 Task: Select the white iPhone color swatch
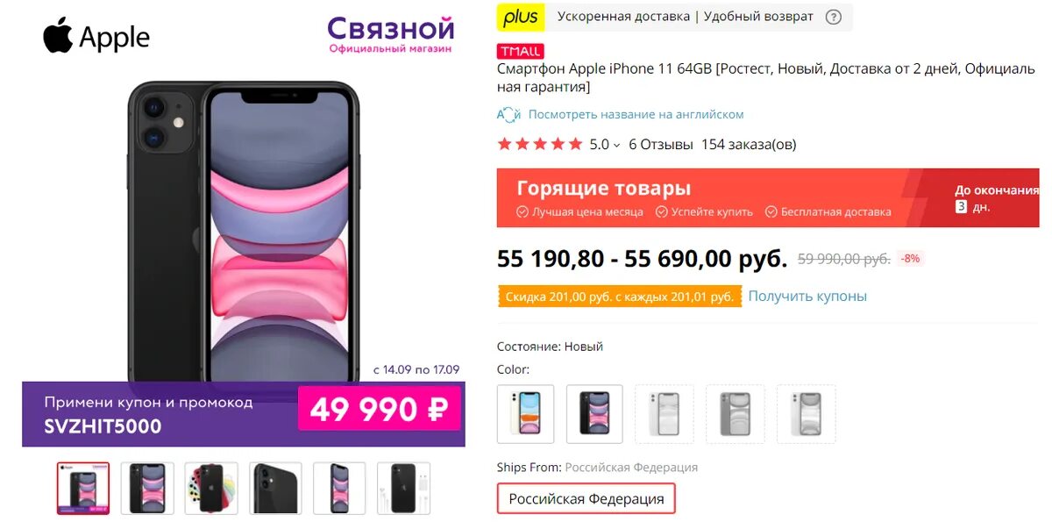pos(526,413)
